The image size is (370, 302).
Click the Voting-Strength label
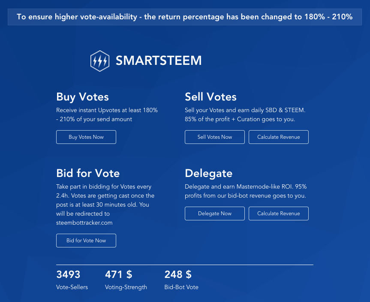tap(126, 287)
